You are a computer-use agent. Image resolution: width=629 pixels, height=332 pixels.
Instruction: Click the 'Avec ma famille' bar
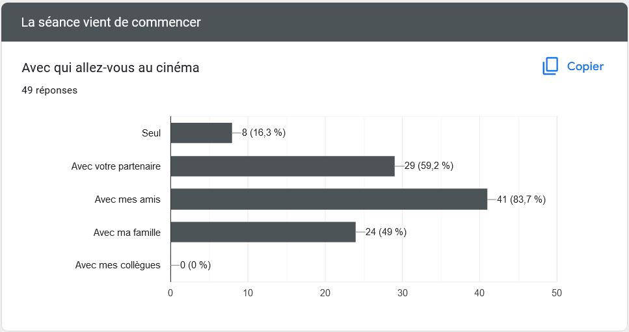tap(263, 232)
